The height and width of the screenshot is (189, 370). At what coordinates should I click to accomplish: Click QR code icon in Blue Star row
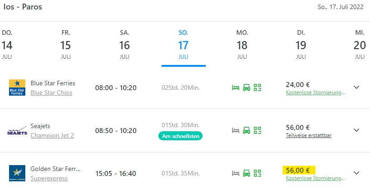point(257,88)
